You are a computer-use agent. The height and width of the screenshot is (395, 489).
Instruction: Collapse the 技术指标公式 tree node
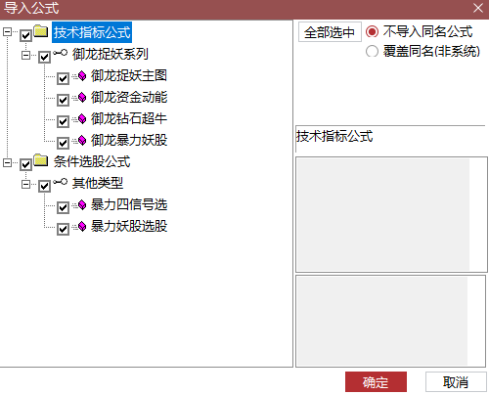pyautogui.click(x=7, y=31)
